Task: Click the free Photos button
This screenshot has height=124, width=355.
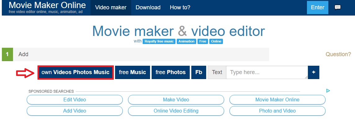Action: (x=171, y=73)
